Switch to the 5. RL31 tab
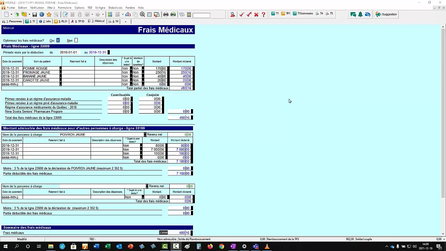This screenshot has width=446, height=251. 61,21
